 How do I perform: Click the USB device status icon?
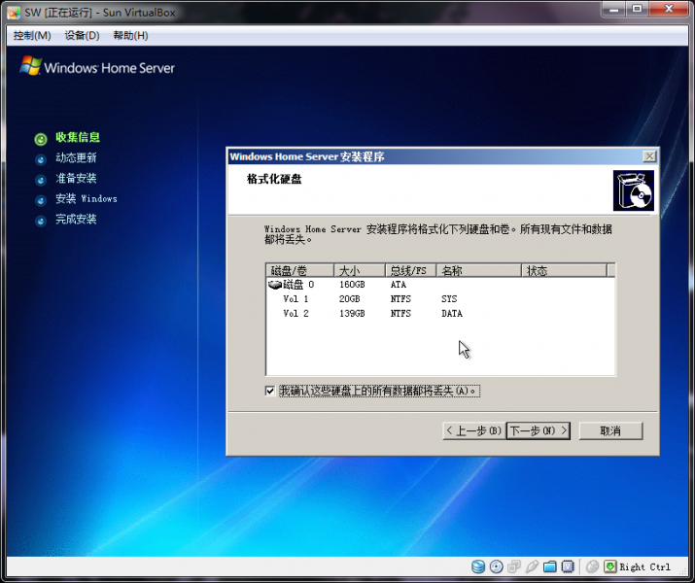click(532, 566)
